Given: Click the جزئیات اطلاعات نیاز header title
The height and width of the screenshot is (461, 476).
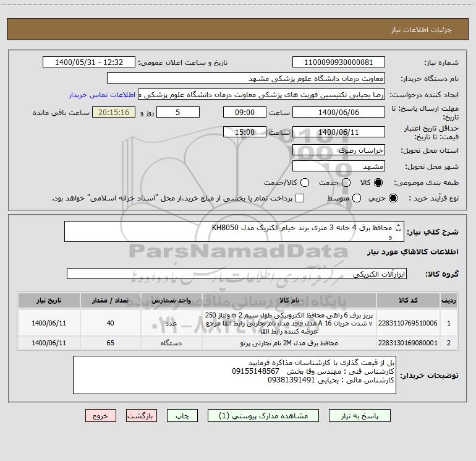Looking at the screenshot, I should (x=421, y=30).
